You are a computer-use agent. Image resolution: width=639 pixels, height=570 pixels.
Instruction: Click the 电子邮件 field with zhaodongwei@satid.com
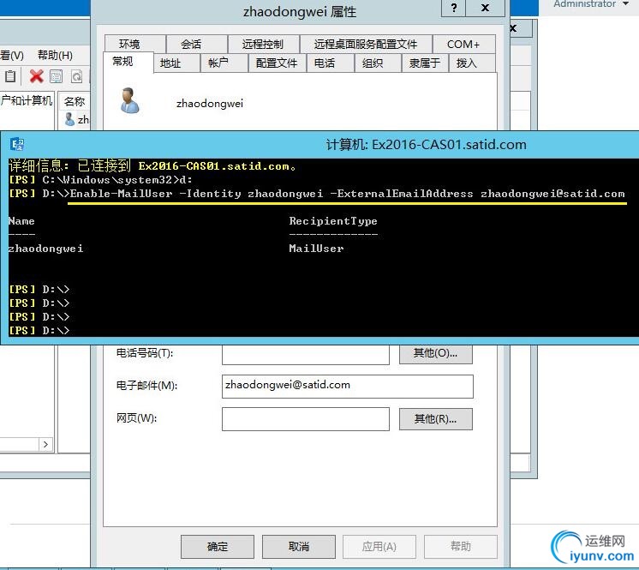[x=348, y=386]
